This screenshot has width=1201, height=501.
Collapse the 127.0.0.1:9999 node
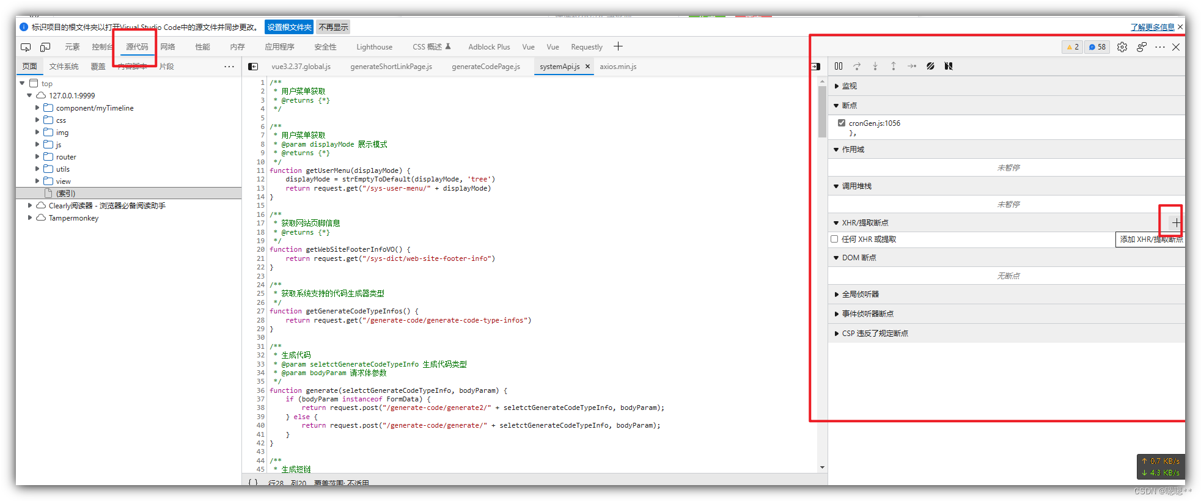click(x=29, y=95)
